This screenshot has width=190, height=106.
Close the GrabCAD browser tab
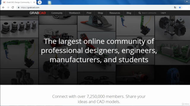(34, 2)
